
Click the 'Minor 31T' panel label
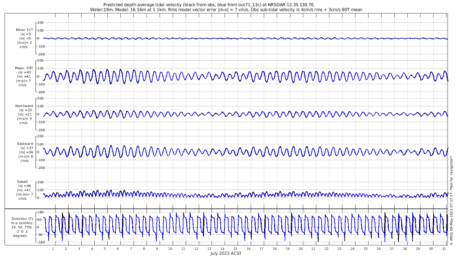point(24,30)
